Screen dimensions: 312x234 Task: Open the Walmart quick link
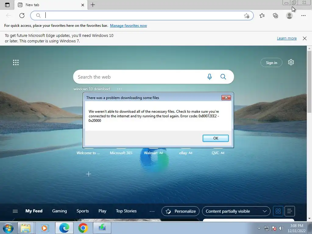click(153, 153)
